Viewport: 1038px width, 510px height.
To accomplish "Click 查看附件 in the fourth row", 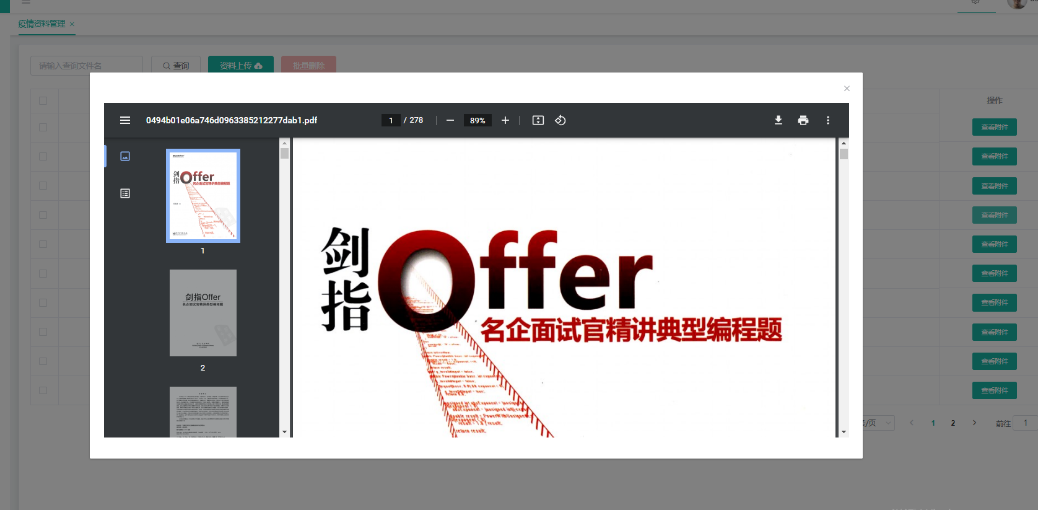I will point(995,215).
